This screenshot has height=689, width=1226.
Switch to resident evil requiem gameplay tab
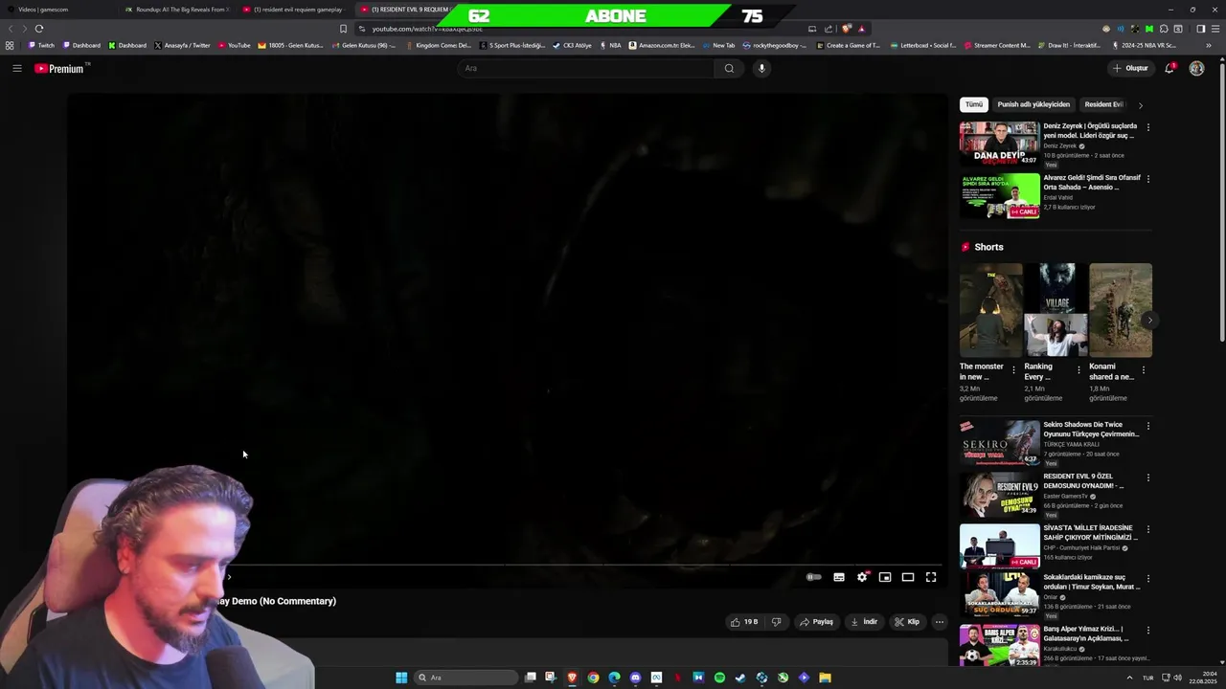295,10
